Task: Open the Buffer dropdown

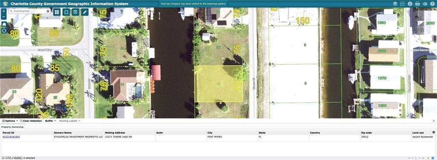Action: [50, 121]
